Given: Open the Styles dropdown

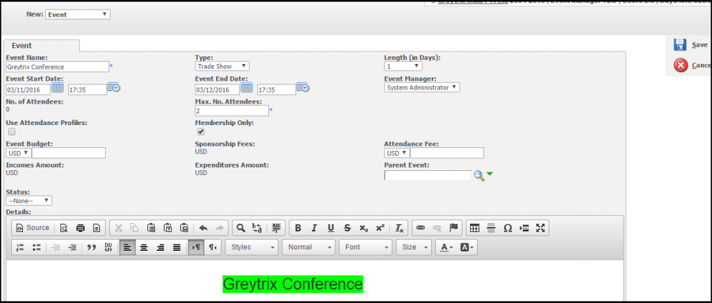Looking at the screenshot, I should coord(252,247).
